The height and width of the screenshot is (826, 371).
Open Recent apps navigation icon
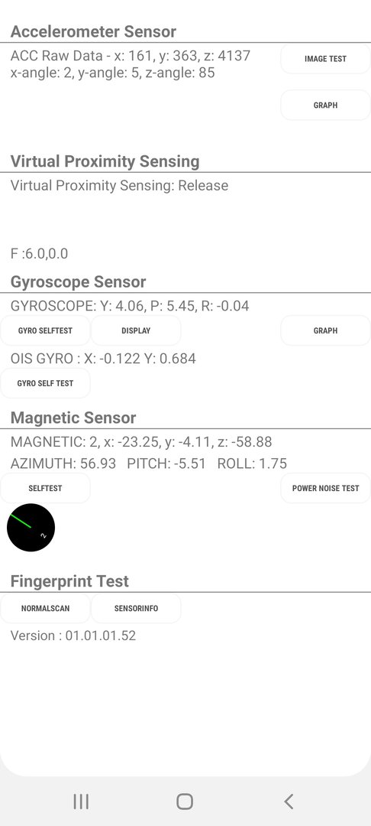(x=81, y=802)
